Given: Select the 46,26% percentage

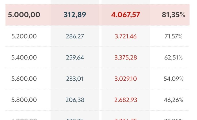Looking at the screenshot, I should 173,100.
